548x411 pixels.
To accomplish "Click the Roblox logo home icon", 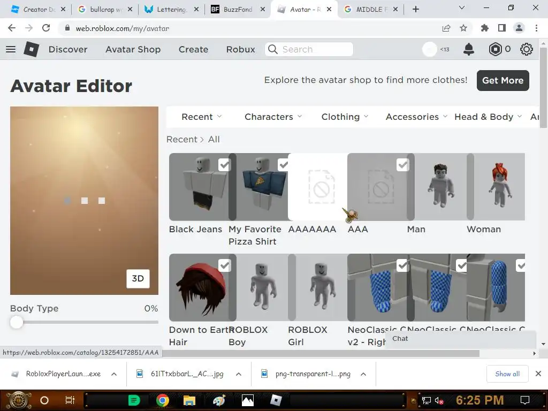I will click(31, 49).
